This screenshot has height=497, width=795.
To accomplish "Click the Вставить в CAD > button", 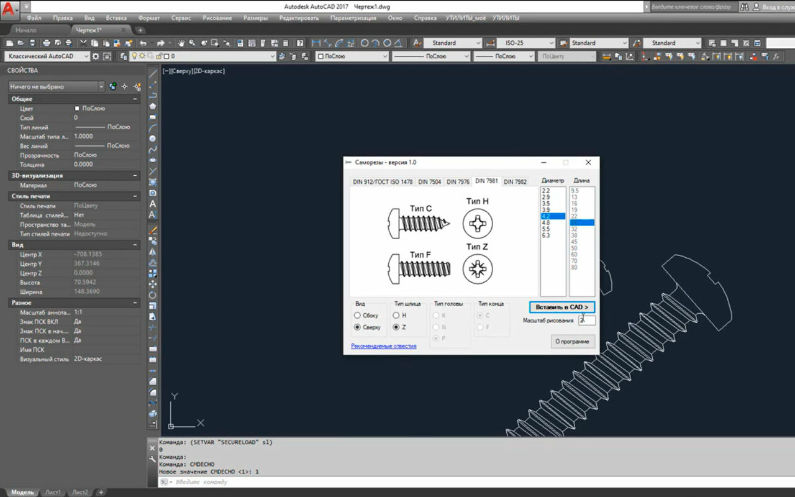I will point(562,307).
